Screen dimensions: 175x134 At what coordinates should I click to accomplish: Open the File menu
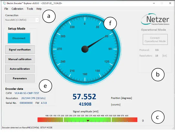coord(6,9)
